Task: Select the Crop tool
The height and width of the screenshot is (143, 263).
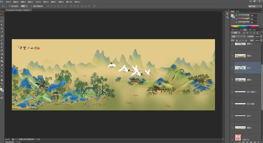Action: (2, 29)
